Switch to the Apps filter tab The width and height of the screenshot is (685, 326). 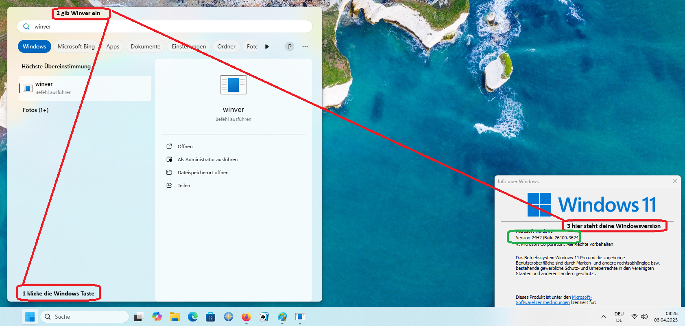113,46
